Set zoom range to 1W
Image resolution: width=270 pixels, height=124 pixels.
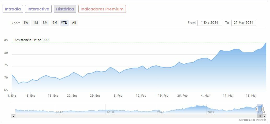26,23
